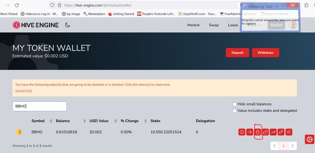Open Swap from top navigation
This screenshot has height=153, width=315.
tap(214, 25)
